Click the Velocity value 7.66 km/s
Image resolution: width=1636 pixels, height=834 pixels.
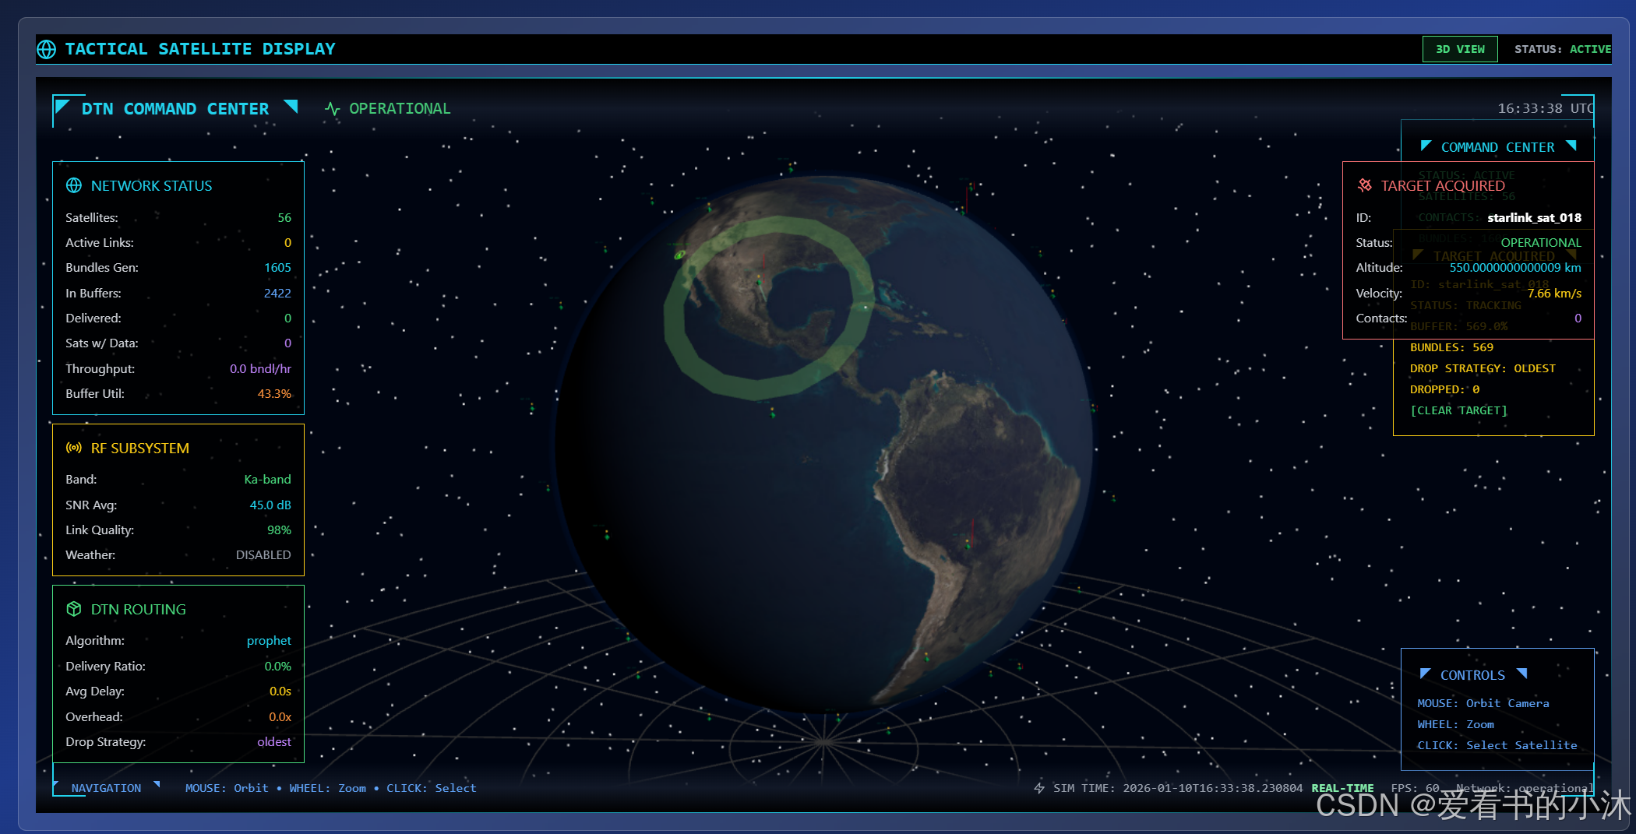(x=1554, y=294)
